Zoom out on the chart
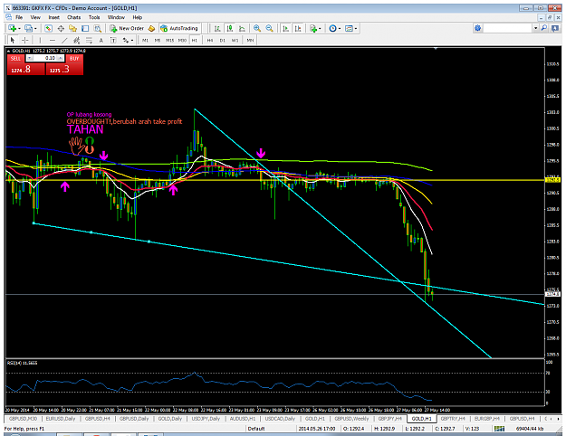Image resolution: width=566 pixels, height=436 pixels. click(x=269, y=28)
